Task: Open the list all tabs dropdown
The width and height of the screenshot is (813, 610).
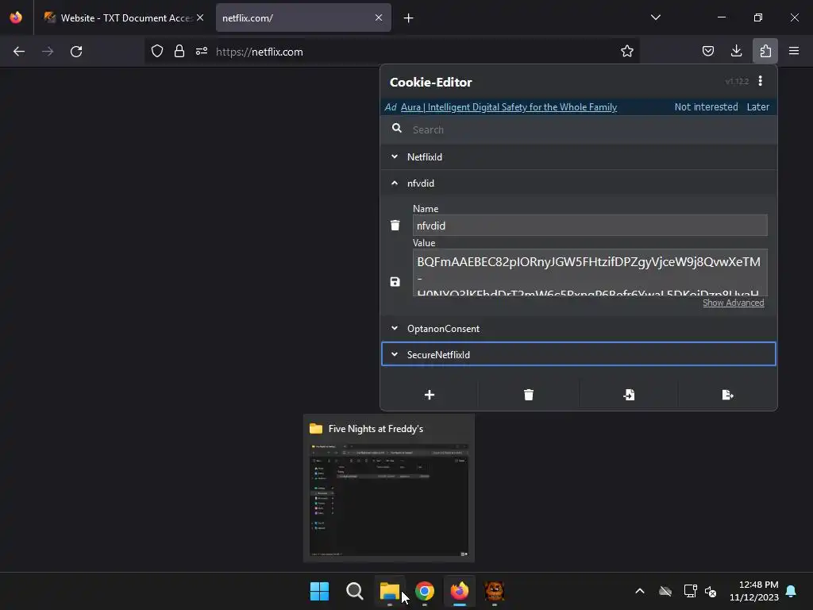Action: coord(655,17)
